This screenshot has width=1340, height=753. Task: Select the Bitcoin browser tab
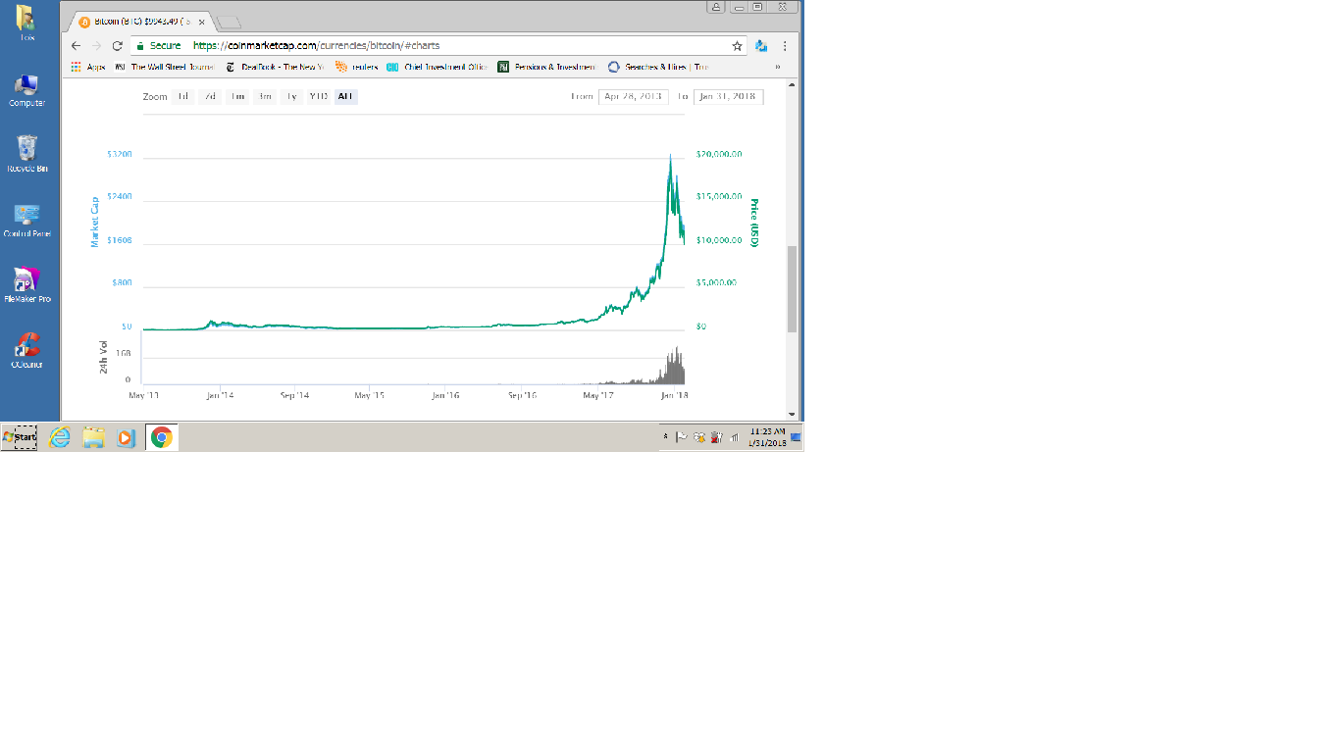(x=139, y=22)
